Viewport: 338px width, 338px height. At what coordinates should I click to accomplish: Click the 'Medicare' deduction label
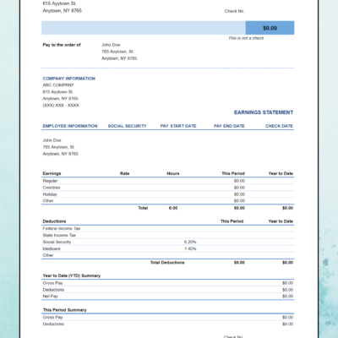click(x=52, y=248)
